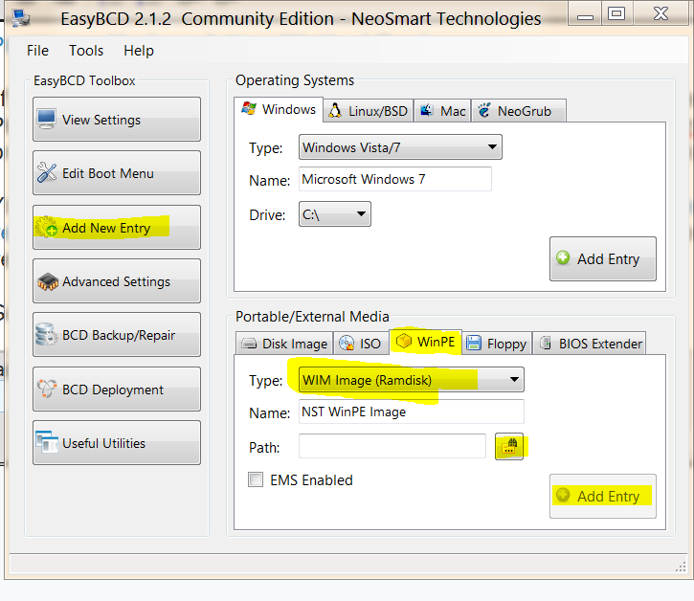Click the ISO disc icon
Viewport: 694px width, 601px height.
pos(347,343)
